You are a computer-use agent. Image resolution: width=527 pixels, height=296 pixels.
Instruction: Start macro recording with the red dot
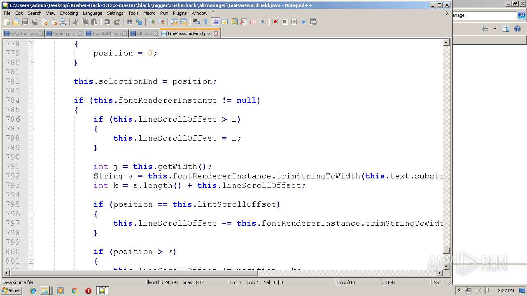(275, 22)
